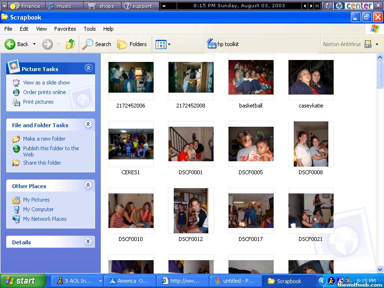Screen dimensions: 384x288
Task: Select the basketball photo thumbnail
Action: [x=251, y=77]
